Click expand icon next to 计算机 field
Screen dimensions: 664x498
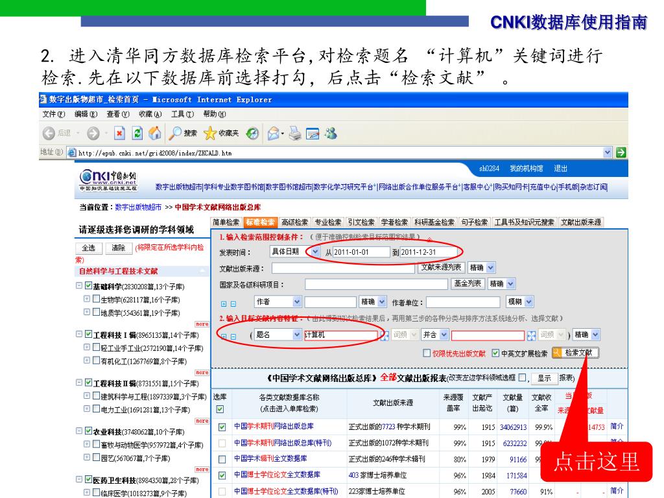point(384,336)
